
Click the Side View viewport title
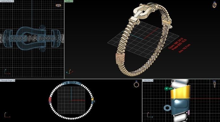[x=147, y=80]
